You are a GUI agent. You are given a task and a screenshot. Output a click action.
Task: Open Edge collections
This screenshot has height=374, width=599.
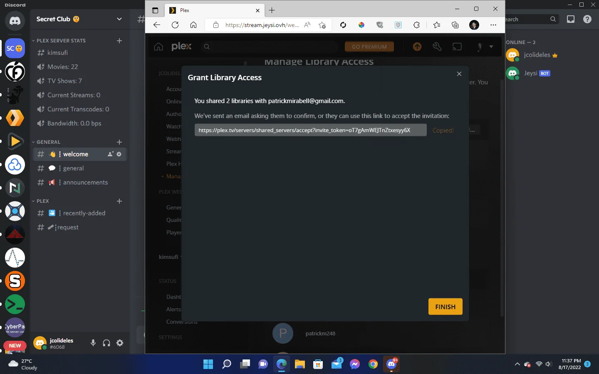pyautogui.click(x=455, y=25)
